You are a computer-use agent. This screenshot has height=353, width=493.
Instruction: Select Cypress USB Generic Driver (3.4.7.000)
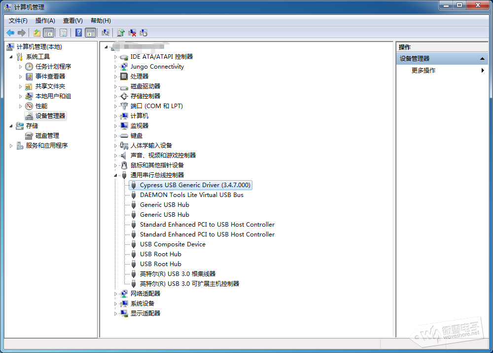pyautogui.click(x=191, y=185)
